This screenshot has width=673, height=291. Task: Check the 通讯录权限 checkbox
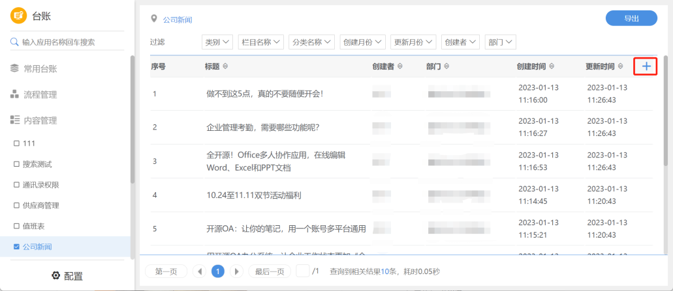[16, 185]
